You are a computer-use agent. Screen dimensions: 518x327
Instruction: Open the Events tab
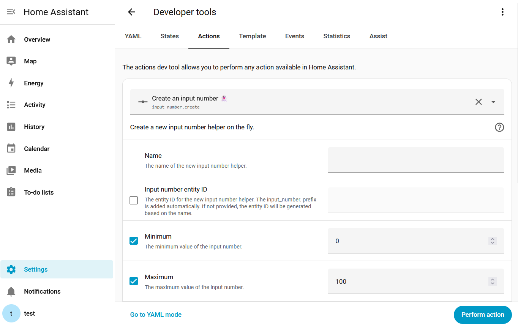point(295,36)
